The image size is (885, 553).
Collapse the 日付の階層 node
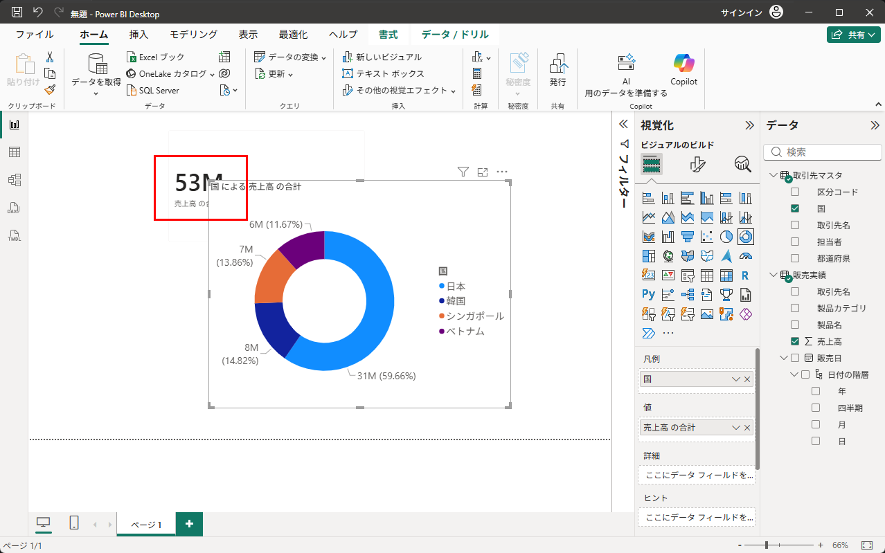tap(794, 374)
